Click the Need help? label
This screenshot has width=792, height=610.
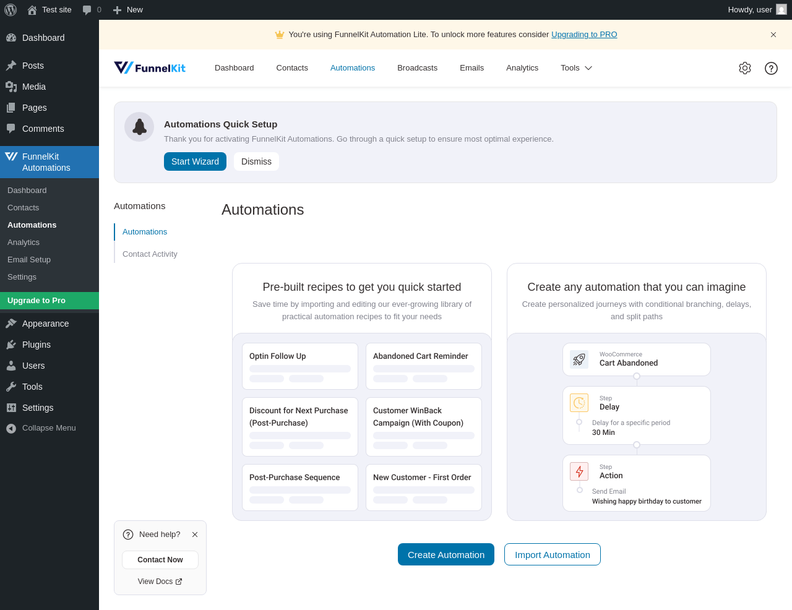pyautogui.click(x=160, y=535)
